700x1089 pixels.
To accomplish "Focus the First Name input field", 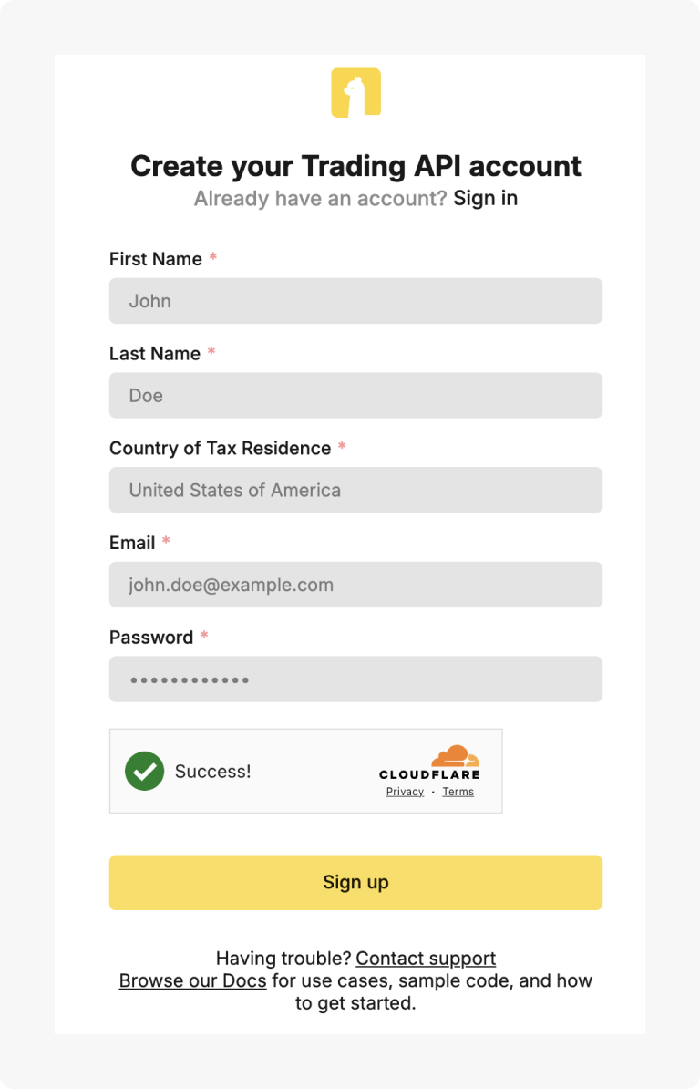I will click(355, 301).
